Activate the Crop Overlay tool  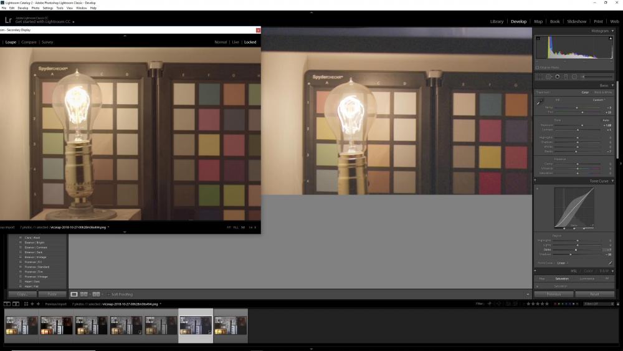[x=540, y=77]
